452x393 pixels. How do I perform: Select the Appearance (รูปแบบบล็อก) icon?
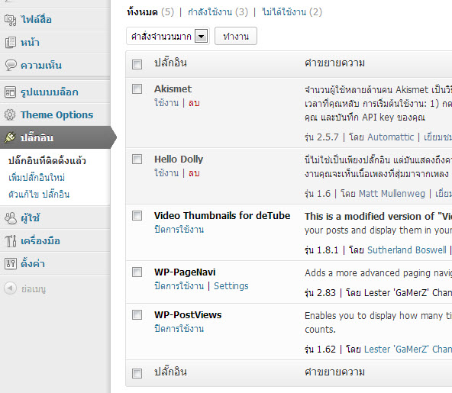[11, 92]
